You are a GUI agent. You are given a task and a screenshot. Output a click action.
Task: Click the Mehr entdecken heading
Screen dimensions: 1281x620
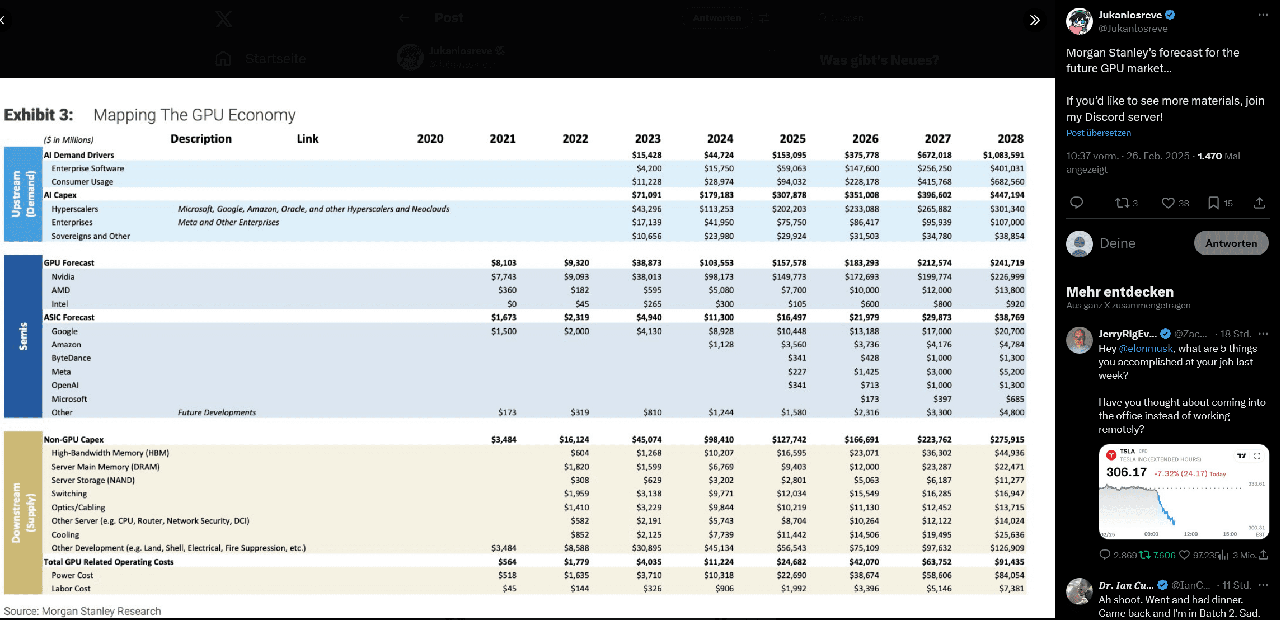[1120, 292]
